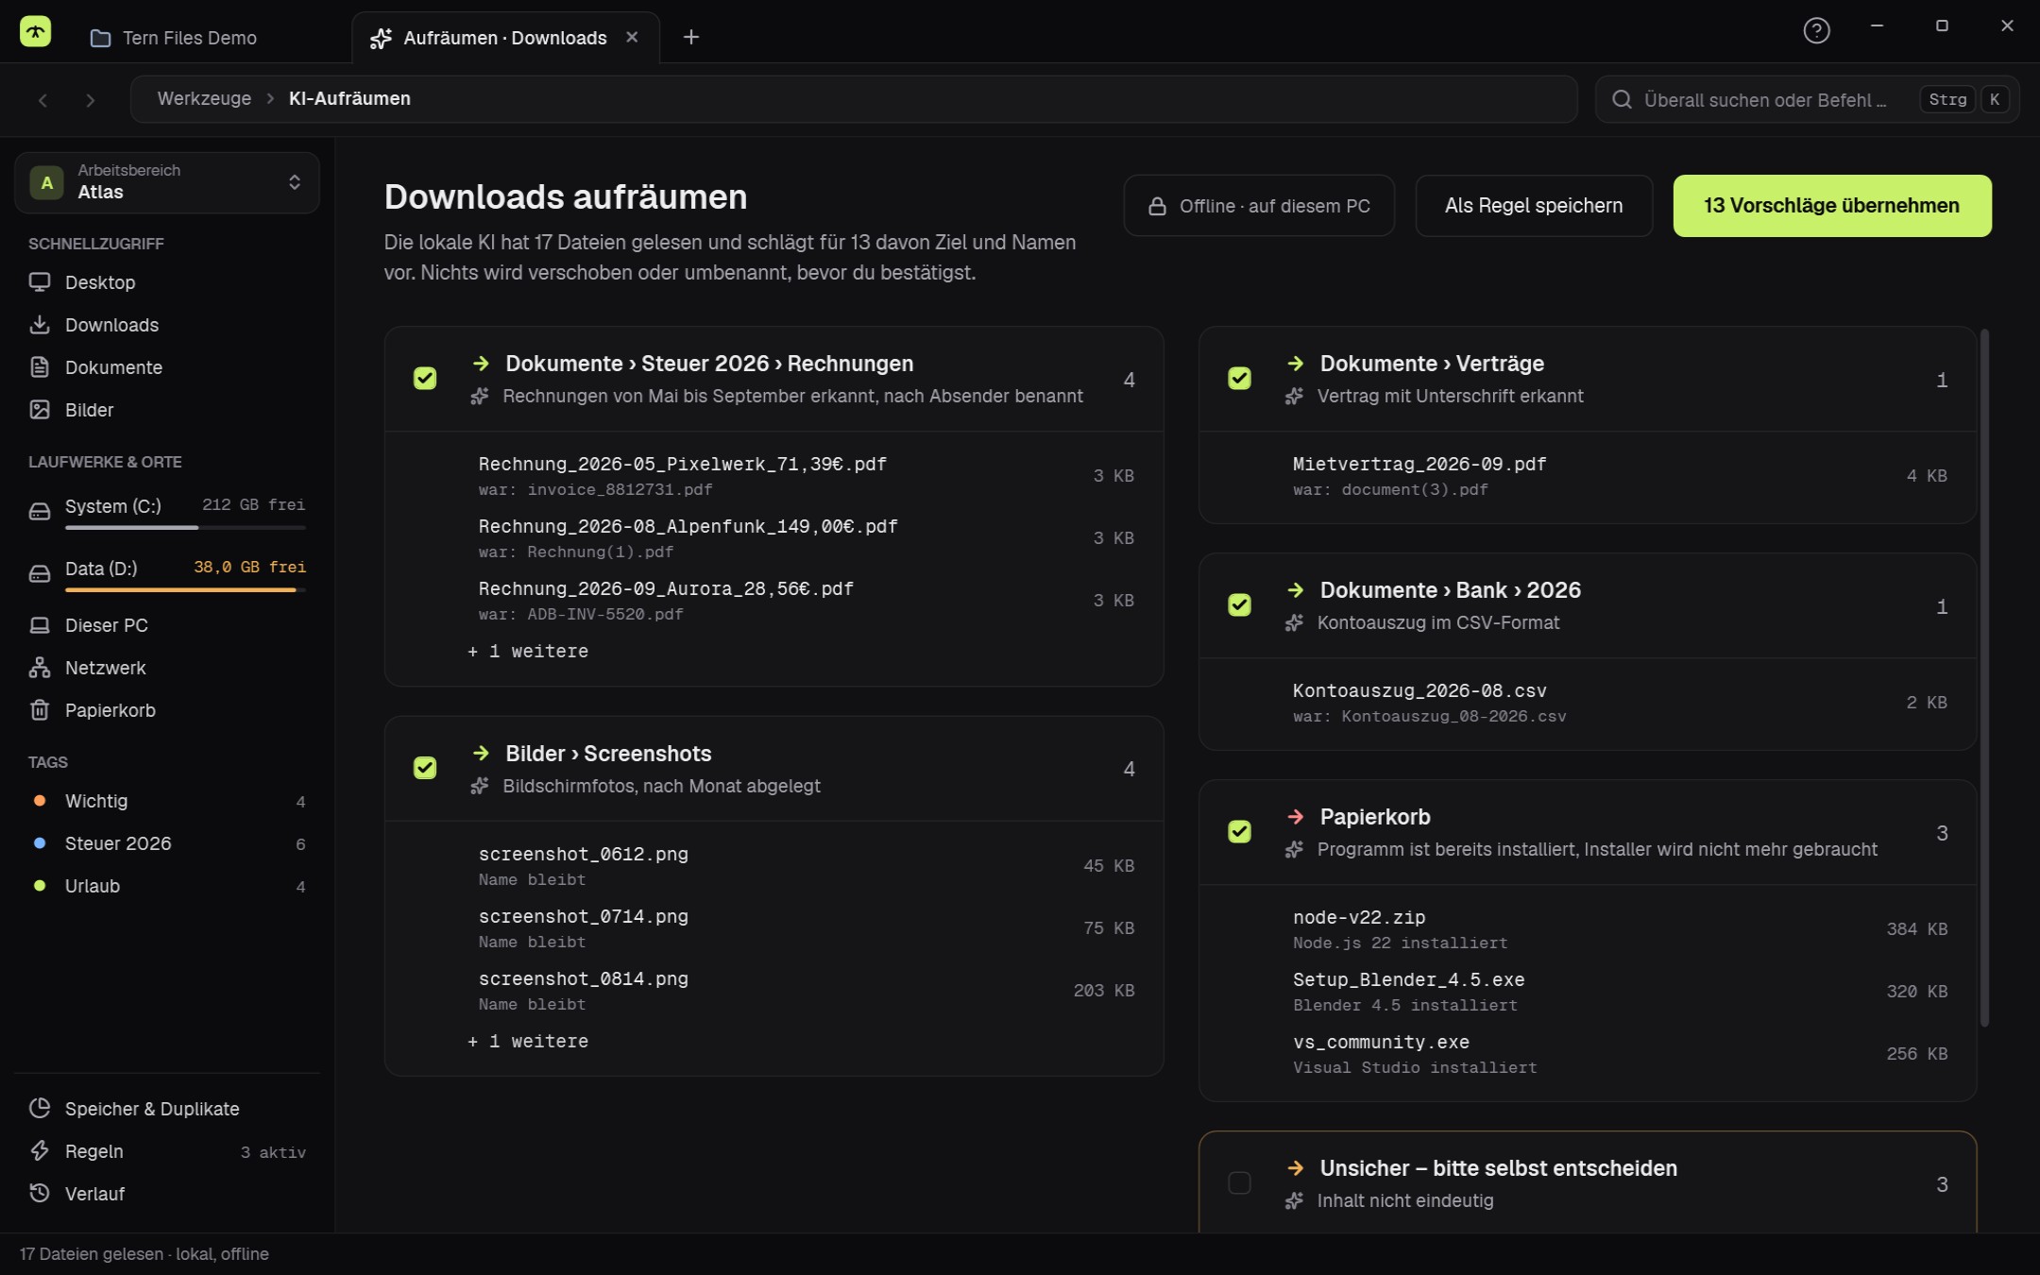Focus the Überall suchen oder Befehl field
The image size is (2040, 1275).
[1807, 99]
